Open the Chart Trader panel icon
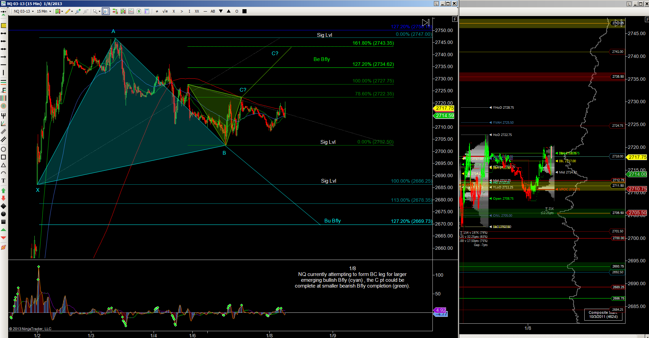This screenshot has width=649, height=338. click(x=115, y=11)
